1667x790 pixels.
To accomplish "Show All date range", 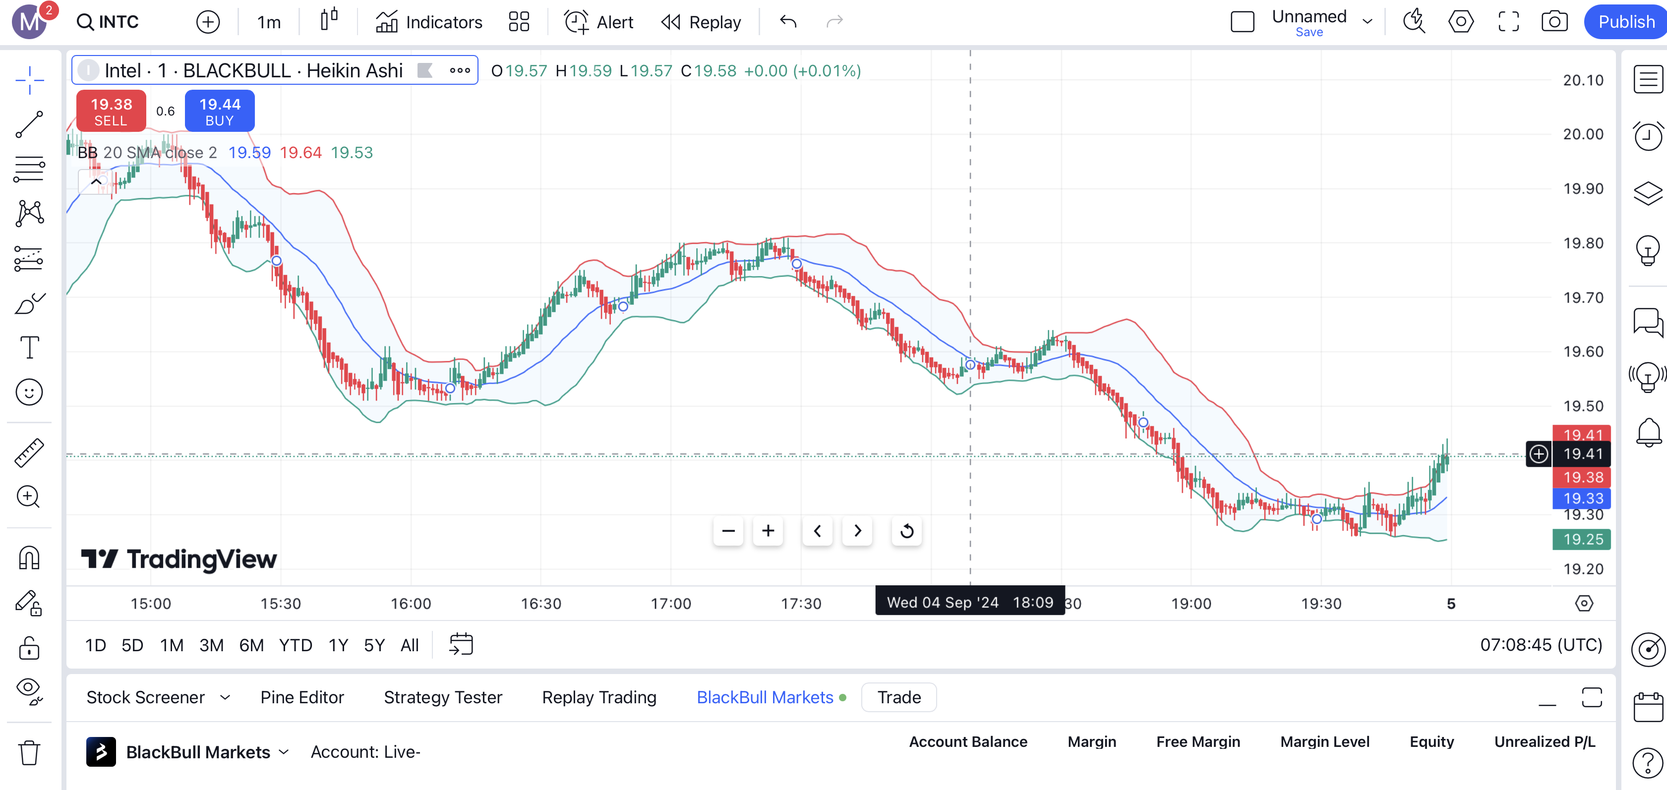I will click(x=409, y=646).
